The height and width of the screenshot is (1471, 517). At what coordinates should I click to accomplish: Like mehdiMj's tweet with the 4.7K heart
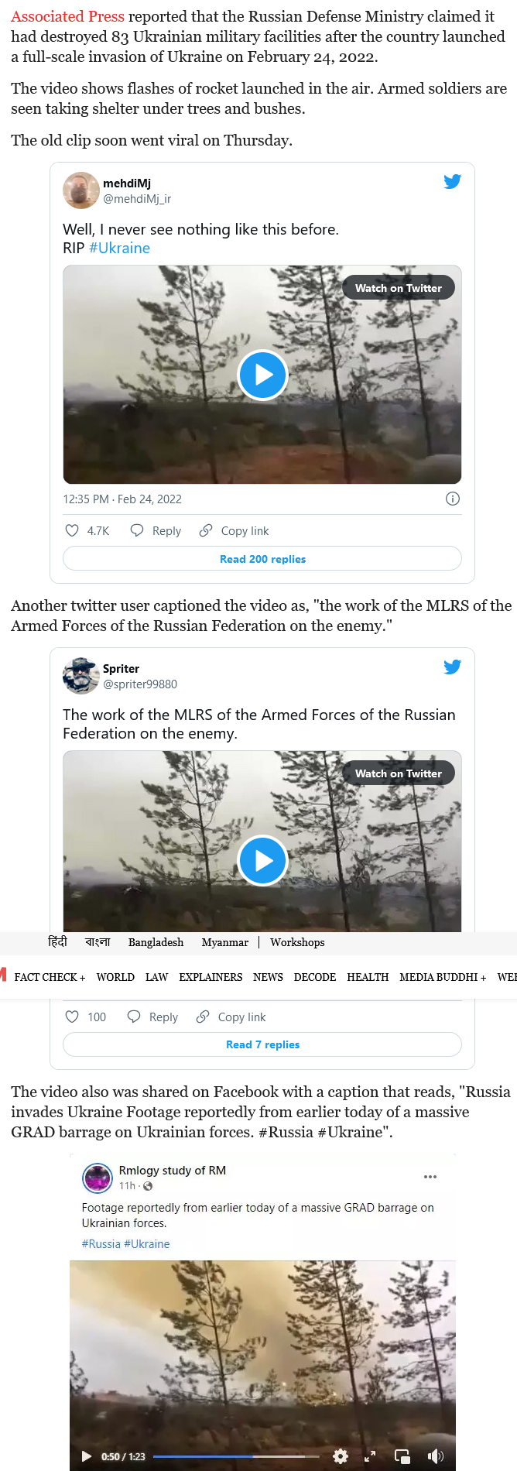(x=72, y=530)
